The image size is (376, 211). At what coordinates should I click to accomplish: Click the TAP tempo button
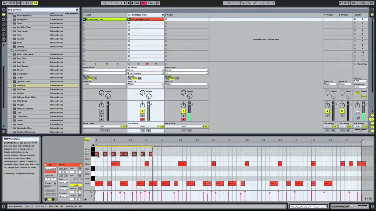click(x=5, y=3)
